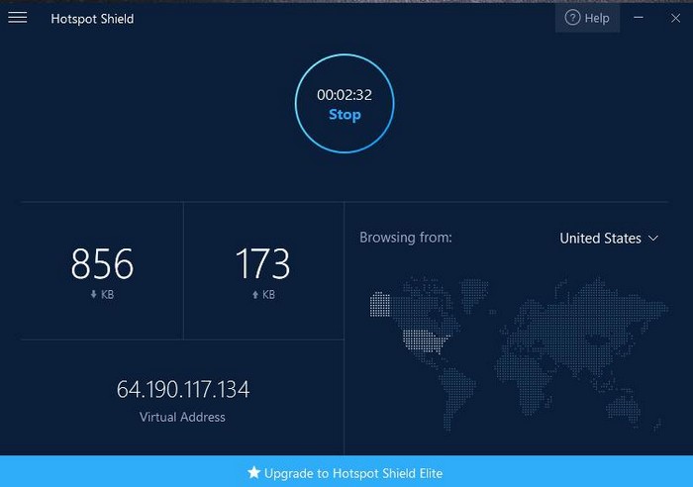Click Upgrade to Hotspot Shield Elite banner

346,472
